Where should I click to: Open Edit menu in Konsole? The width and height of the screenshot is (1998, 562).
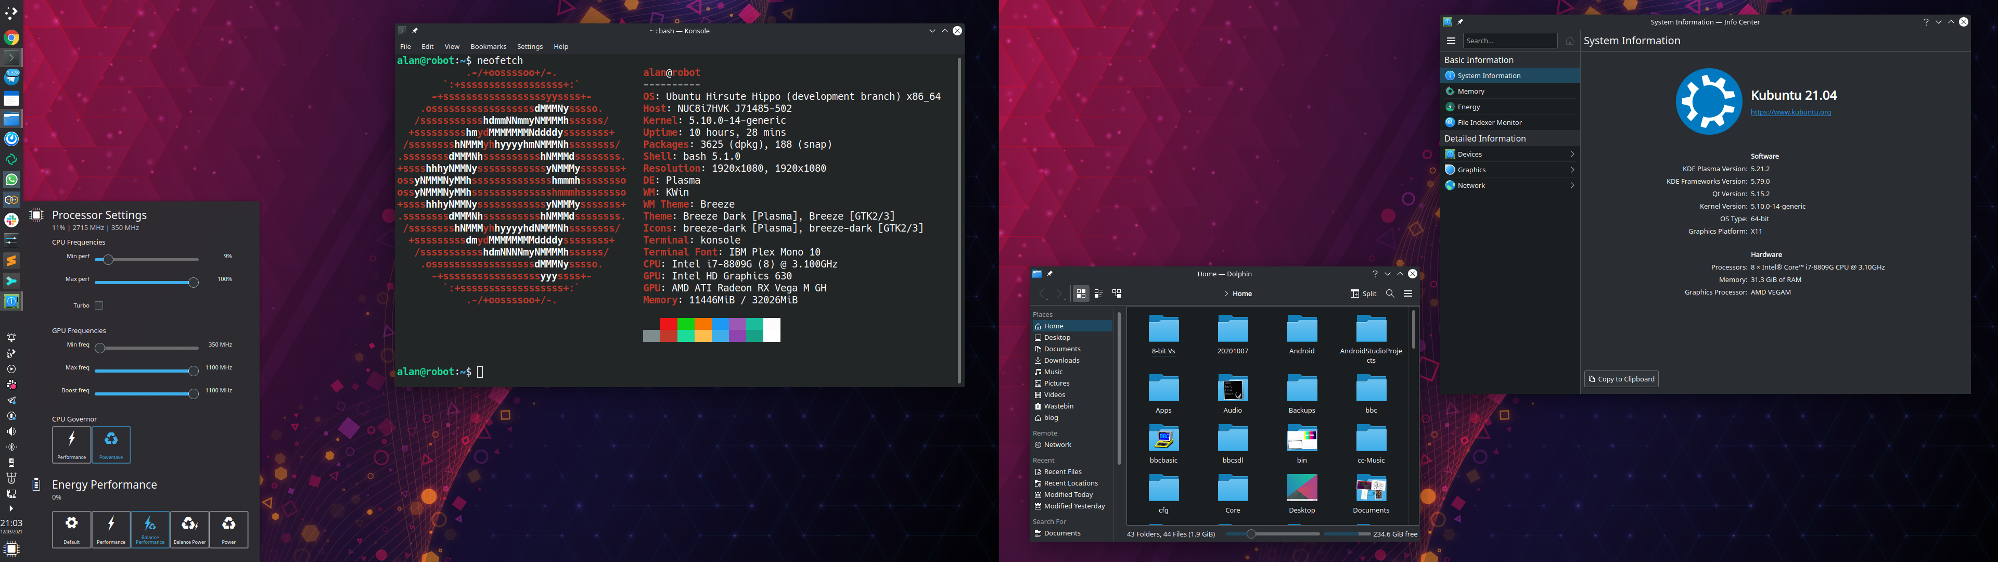[427, 47]
